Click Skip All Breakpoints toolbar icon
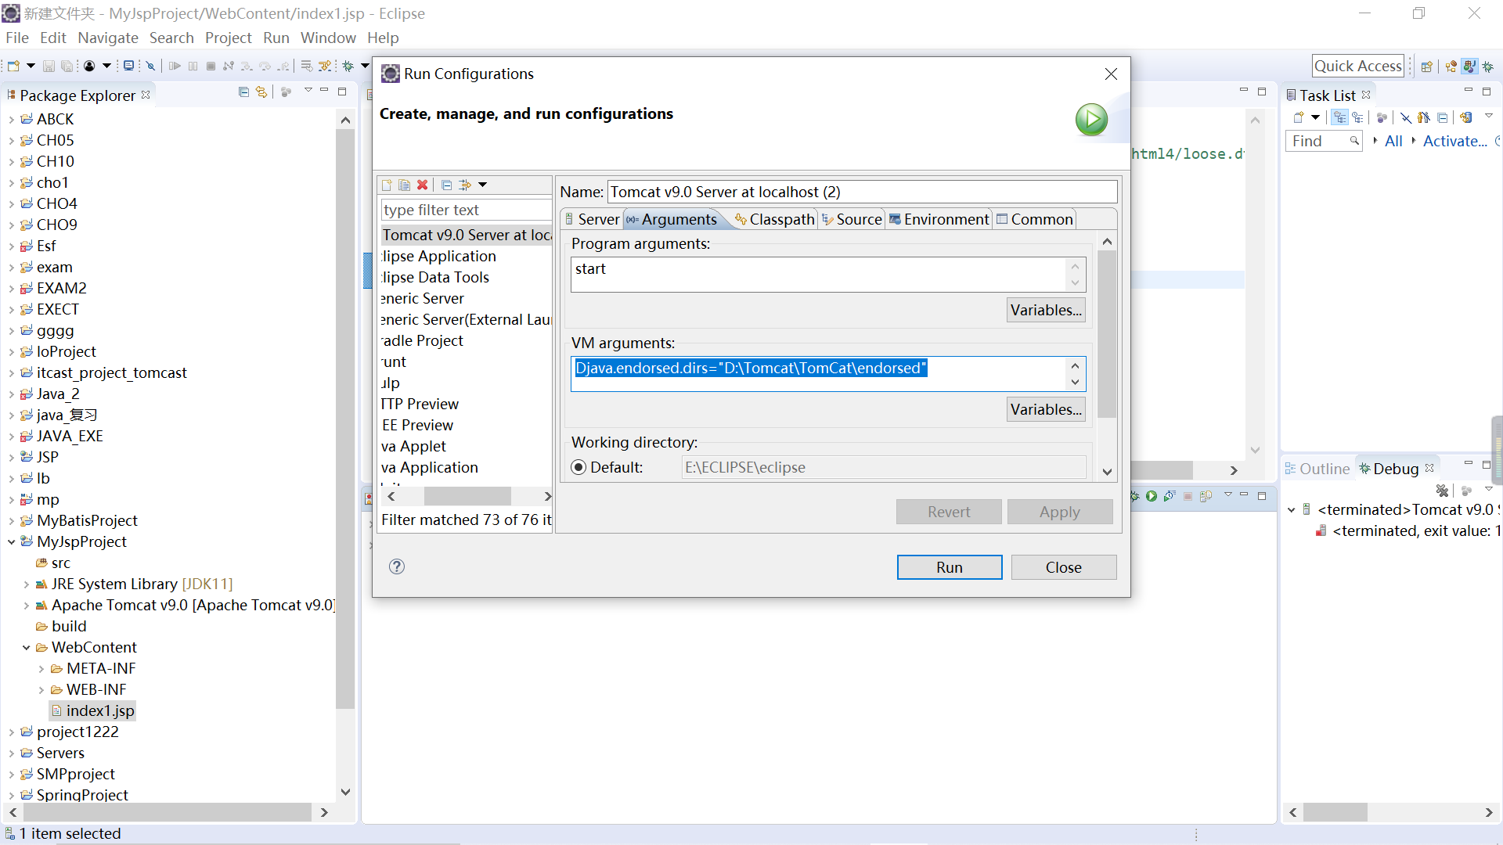1503x845 pixels. coord(151,67)
